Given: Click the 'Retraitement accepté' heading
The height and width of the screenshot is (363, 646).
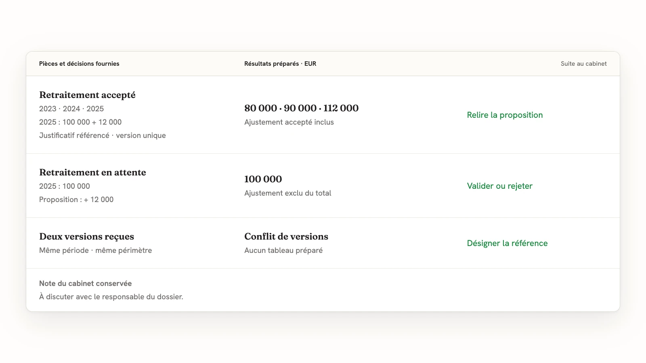Looking at the screenshot, I should [x=87, y=95].
